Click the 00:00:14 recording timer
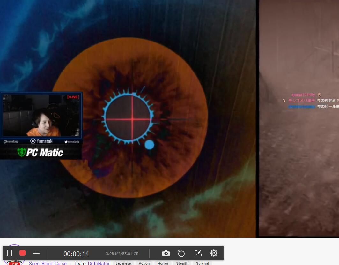The image size is (339, 265). click(76, 254)
